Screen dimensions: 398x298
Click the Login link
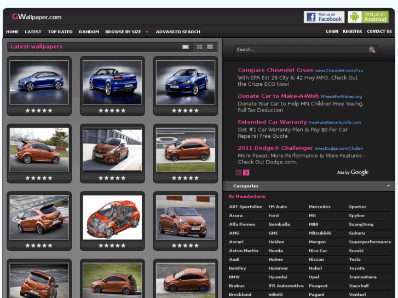[332, 32]
